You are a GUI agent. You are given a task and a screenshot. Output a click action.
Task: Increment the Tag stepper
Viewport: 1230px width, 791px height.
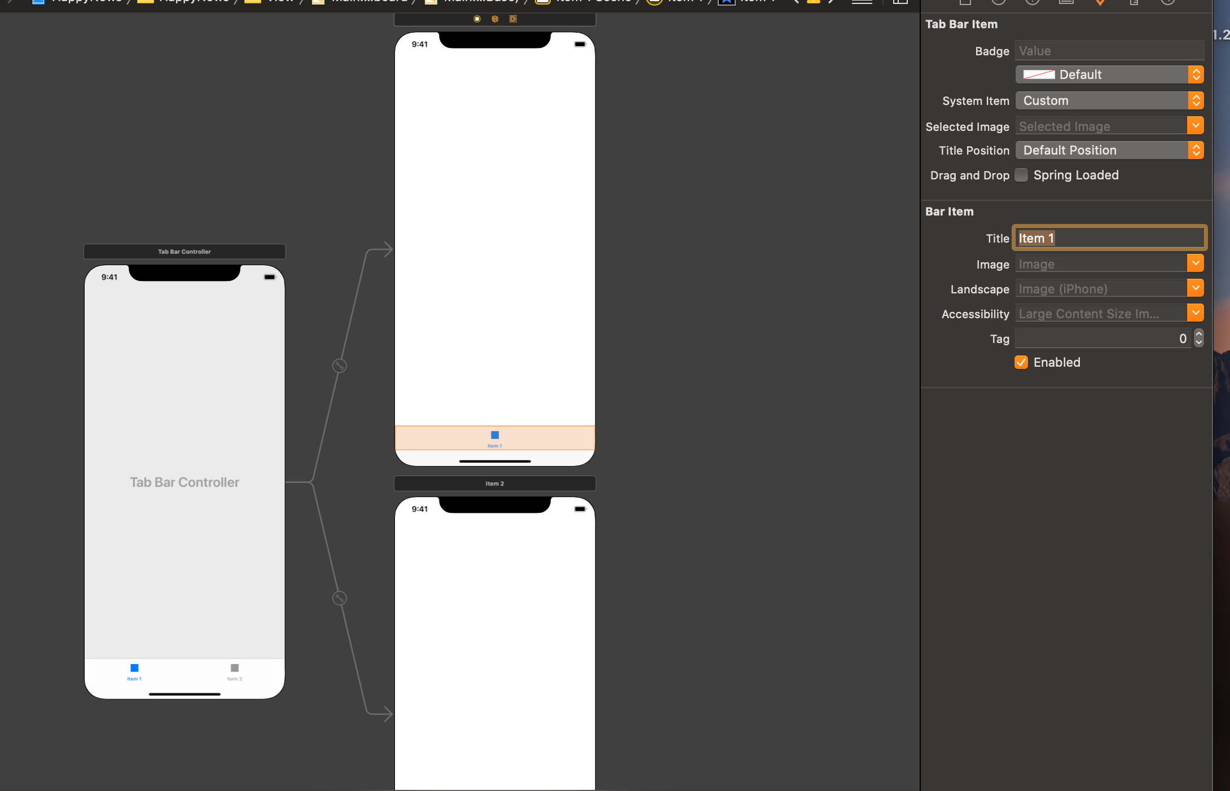(x=1199, y=334)
